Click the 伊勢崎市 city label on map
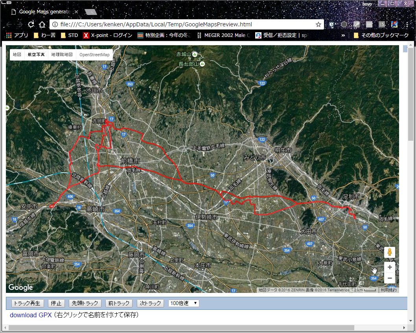Viewport: 416px width, 333px height. click(206, 217)
